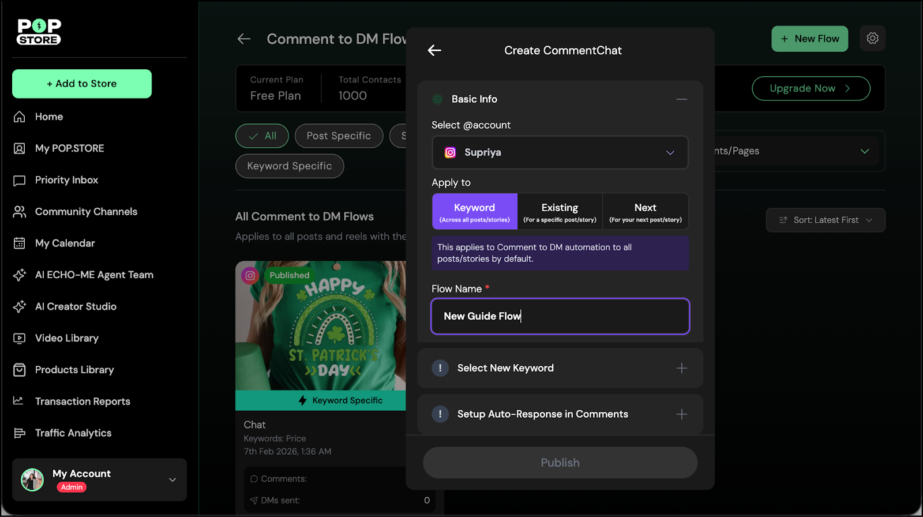Expand Setup Auto-Response in Comments section
The width and height of the screenshot is (923, 517).
pyautogui.click(x=681, y=414)
